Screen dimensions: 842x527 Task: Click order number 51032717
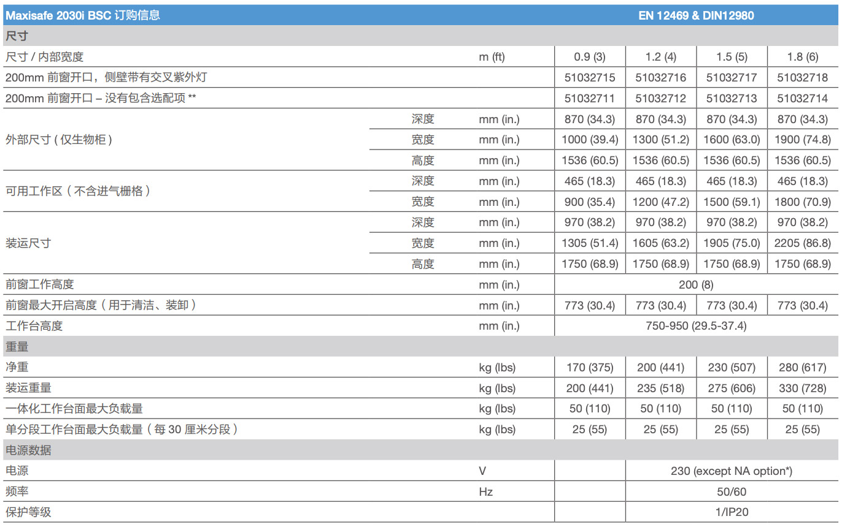pyautogui.click(x=732, y=78)
